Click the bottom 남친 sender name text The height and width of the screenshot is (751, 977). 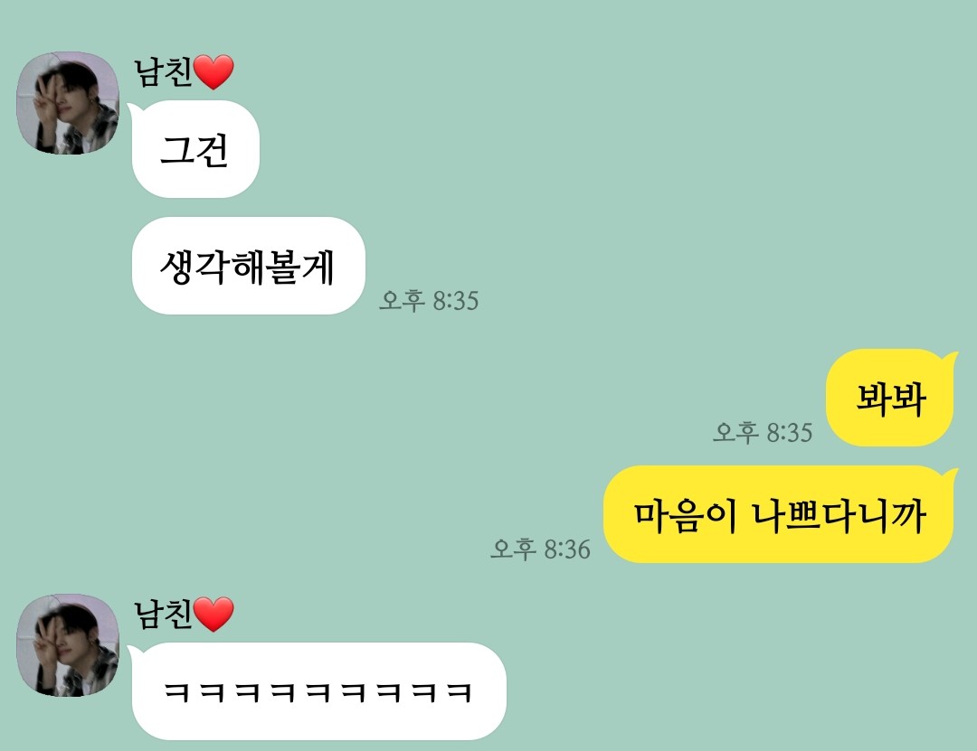[x=163, y=614]
